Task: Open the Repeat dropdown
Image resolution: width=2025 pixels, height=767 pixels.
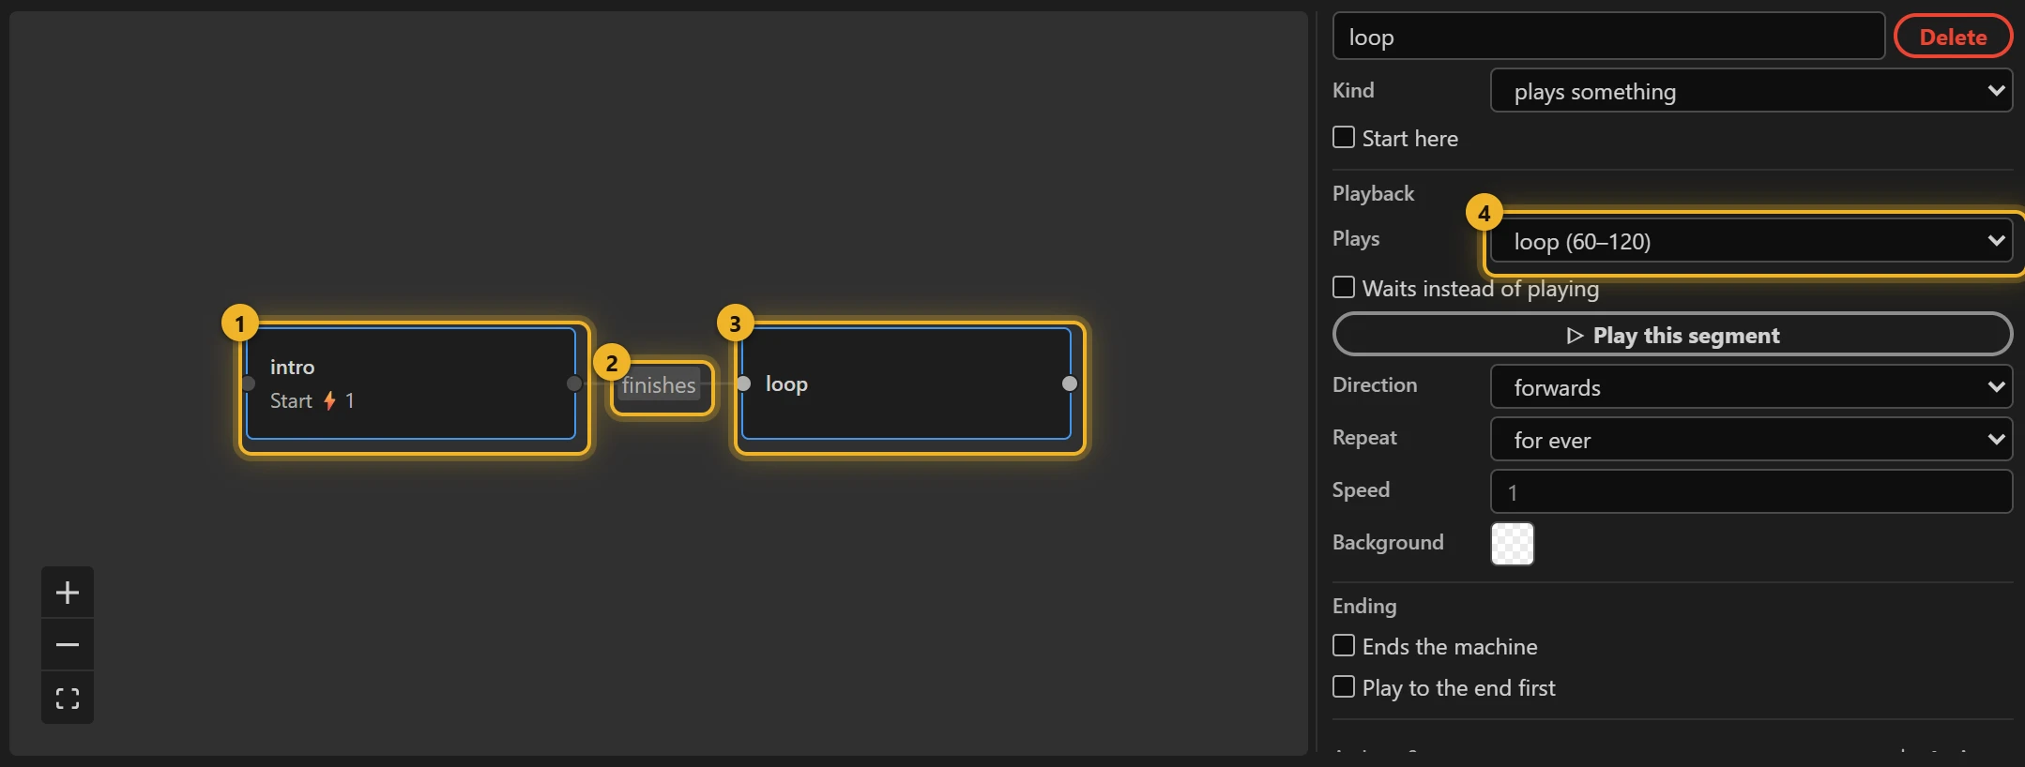Action: (1751, 439)
